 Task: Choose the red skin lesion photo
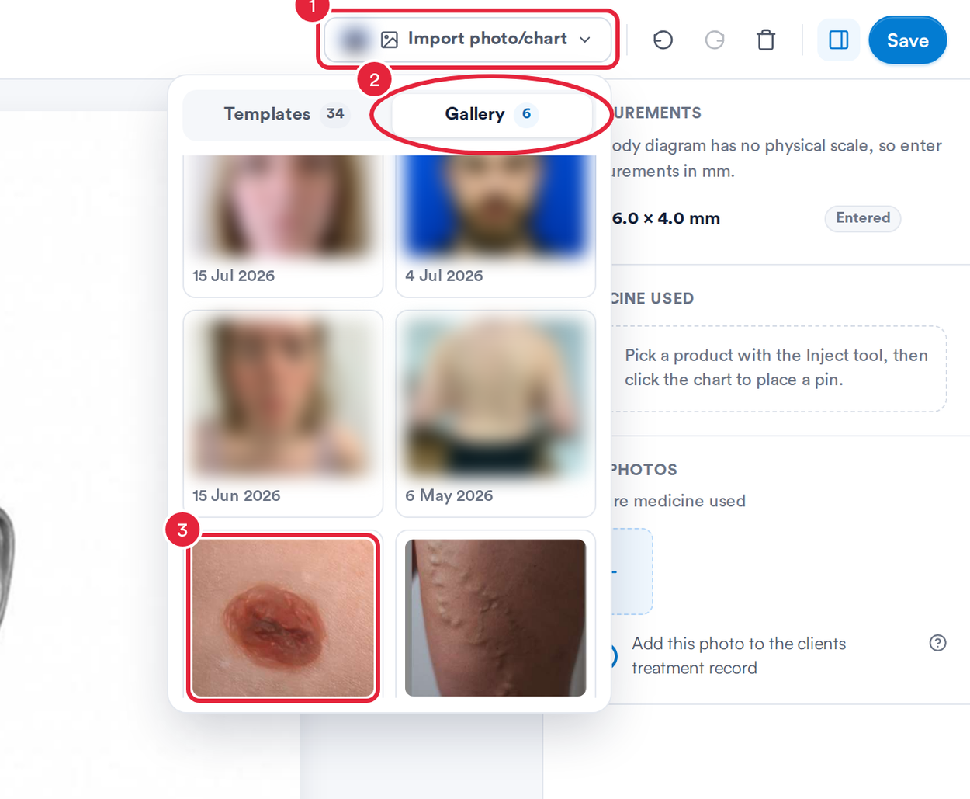(283, 617)
